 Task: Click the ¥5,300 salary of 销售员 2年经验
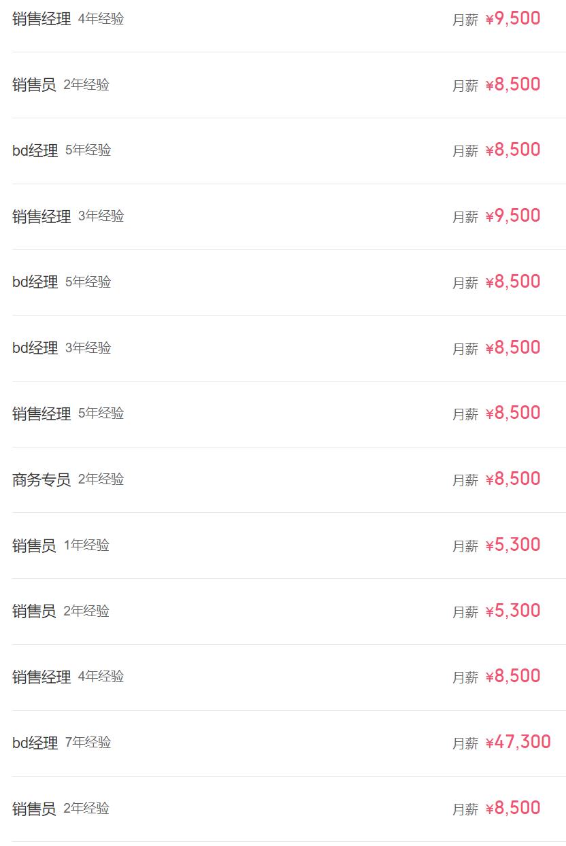tap(513, 611)
